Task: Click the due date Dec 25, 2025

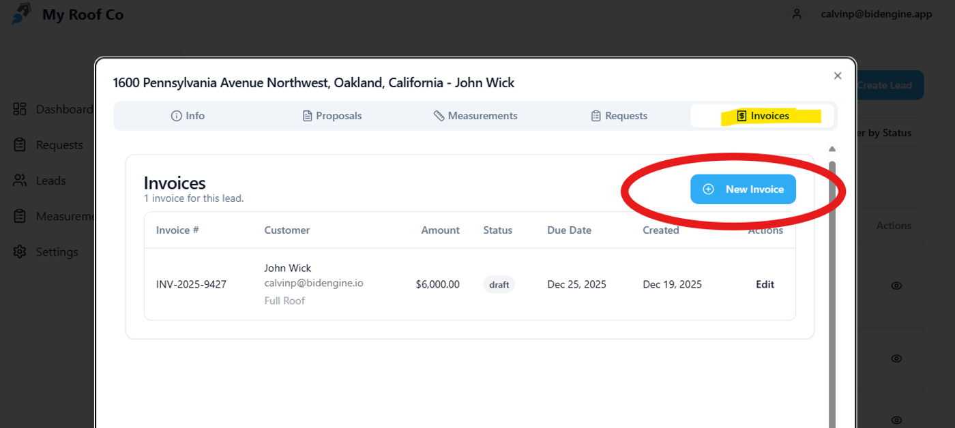Action: [576, 284]
